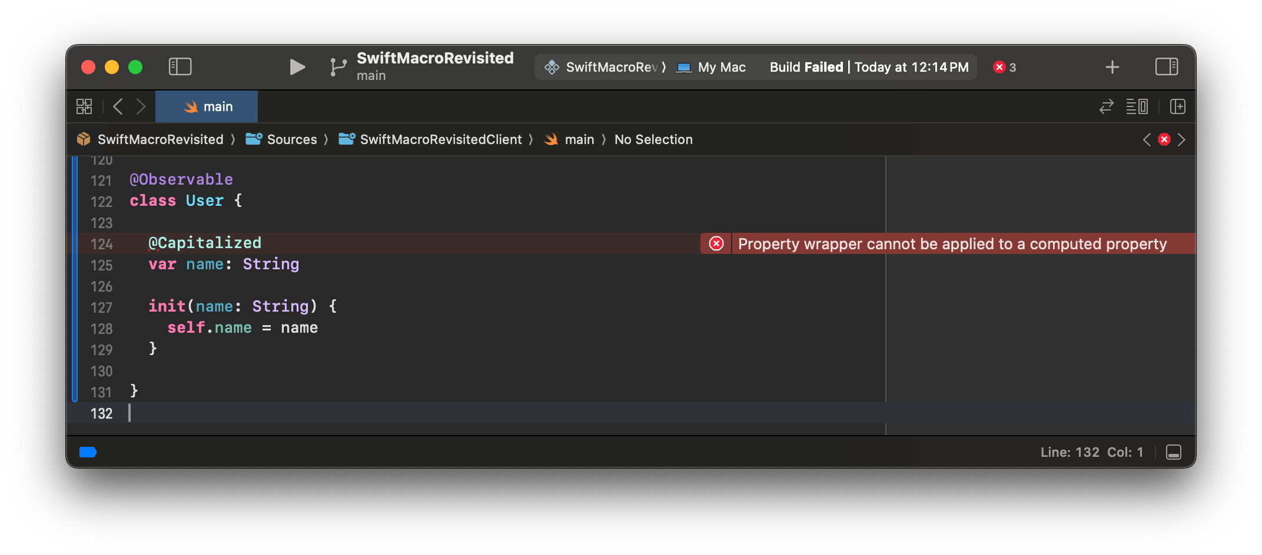Open the editor options minimap icon
Viewport: 1262px width, 555px height.
(1137, 106)
